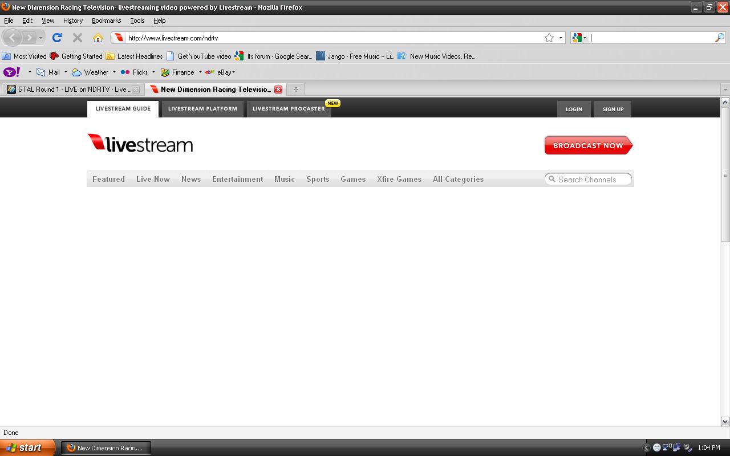Open the File menu
730x456 pixels.
pos(9,21)
